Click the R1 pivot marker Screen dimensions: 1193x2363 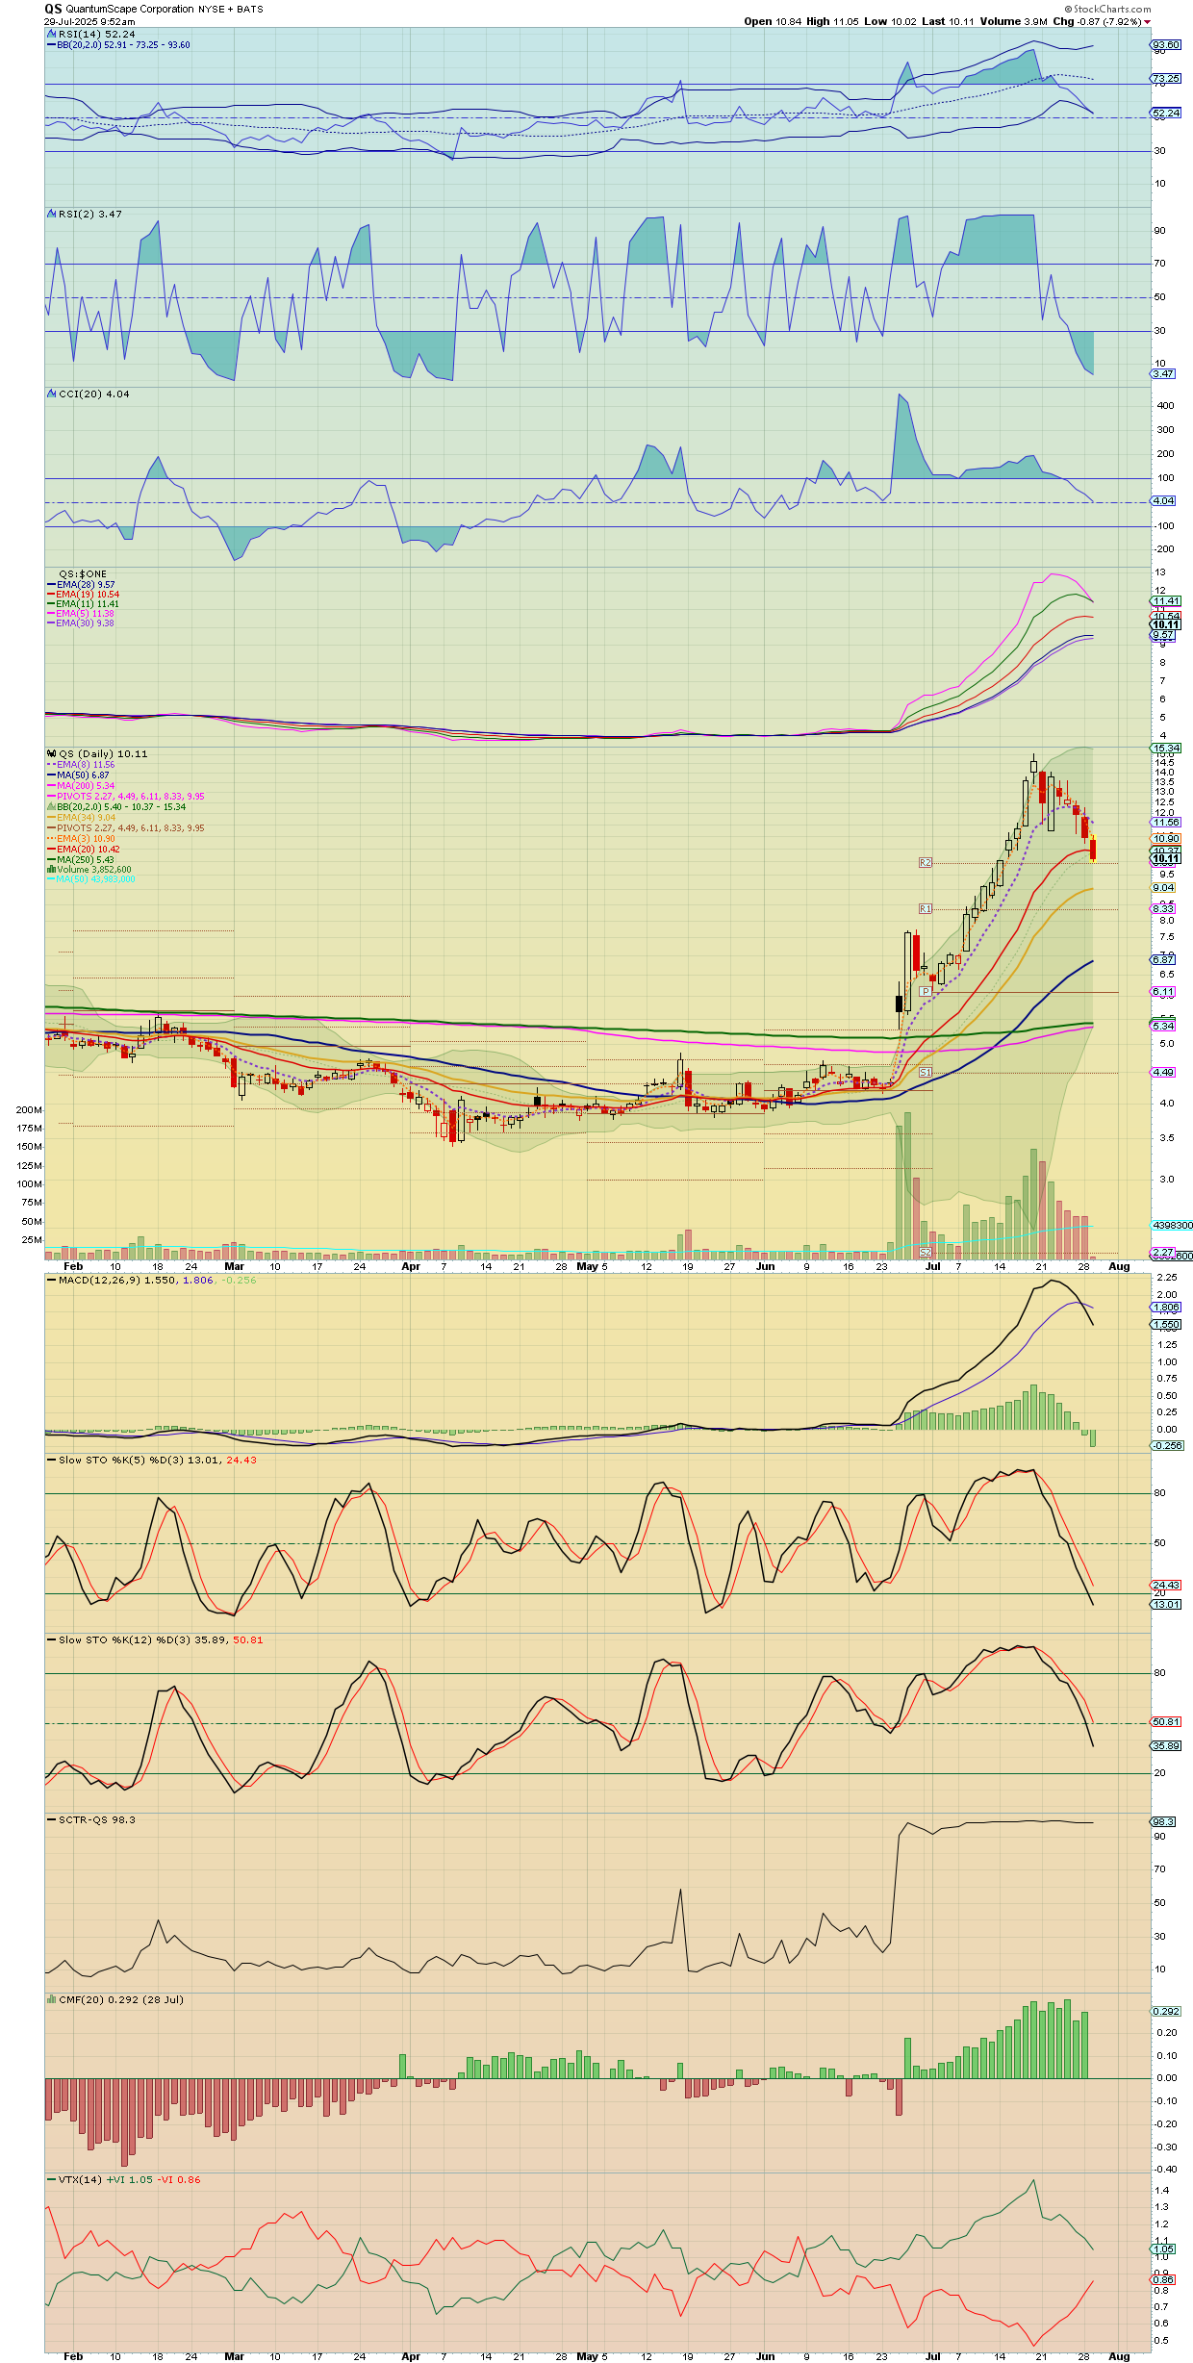click(926, 908)
